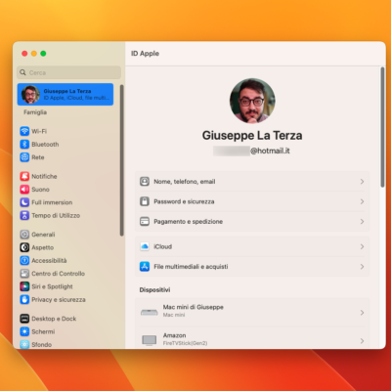This screenshot has height=391, width=391.
Task: Open the Rete network globe icon
Action: tap(24, 157)
